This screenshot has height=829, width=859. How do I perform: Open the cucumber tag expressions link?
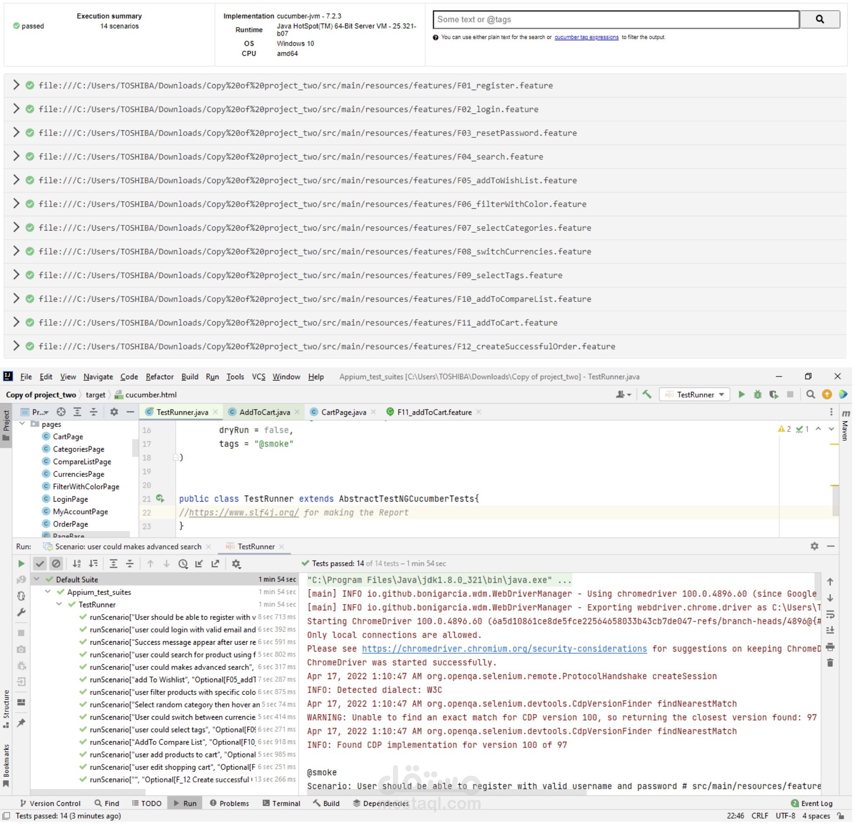pos(586,37)
